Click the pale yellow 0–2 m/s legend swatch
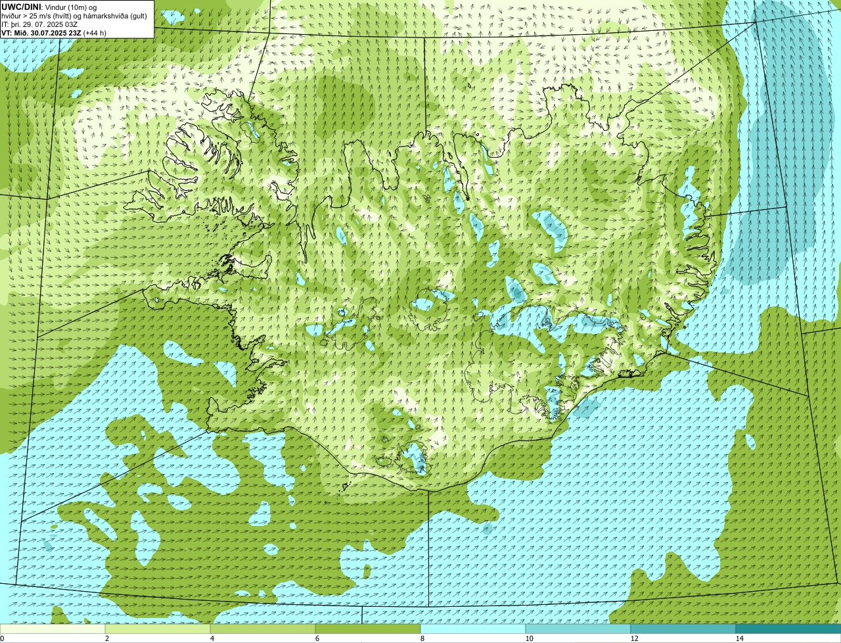The width and height of the screenshot is (841, 643). [53, 629]
